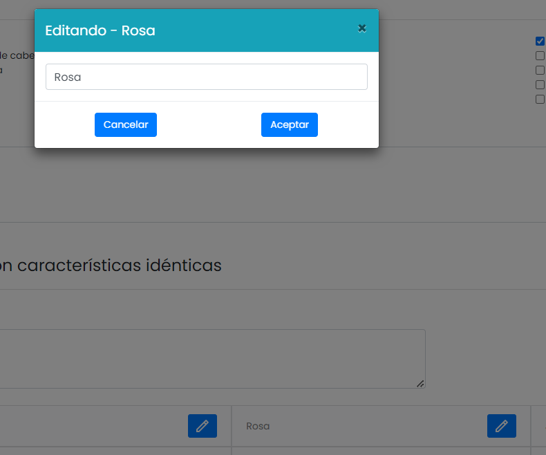Select the bottom checkbox in the right column
The height and width of the screenshot is (455, 546).
(x=540, y=100)
